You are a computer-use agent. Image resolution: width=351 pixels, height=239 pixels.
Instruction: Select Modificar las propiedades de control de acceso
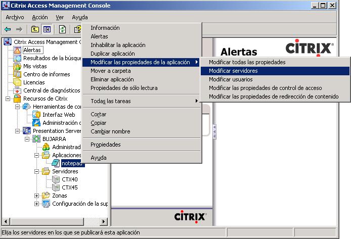point(275,88)
